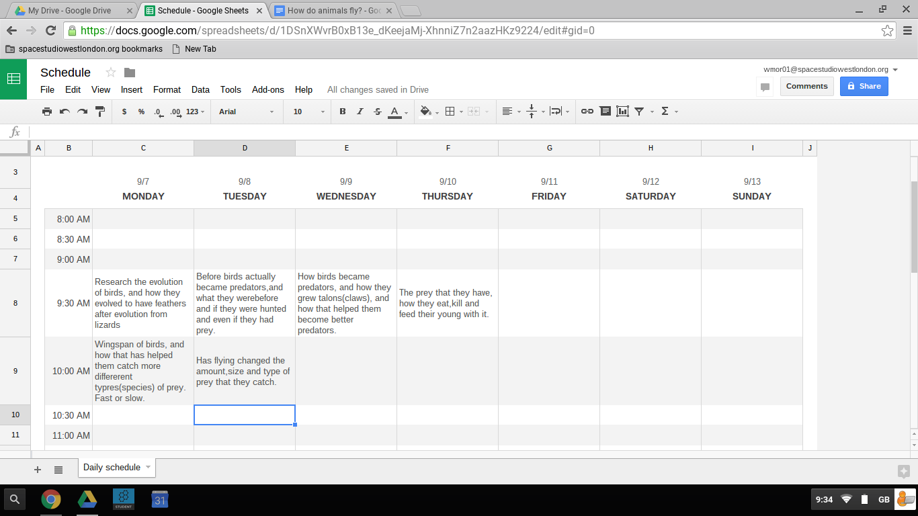The width and height of the screenshot is (918, 516).
Task: Open the Format menu
Action: tap(167, 89)
